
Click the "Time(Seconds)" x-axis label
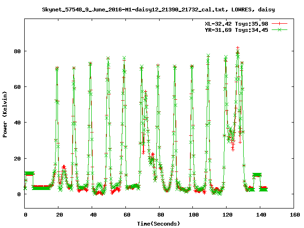(158, 224)
